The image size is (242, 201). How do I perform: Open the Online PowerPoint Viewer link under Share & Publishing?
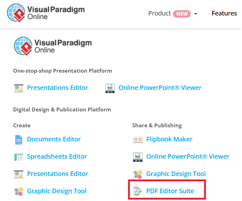tap(188, 157)
